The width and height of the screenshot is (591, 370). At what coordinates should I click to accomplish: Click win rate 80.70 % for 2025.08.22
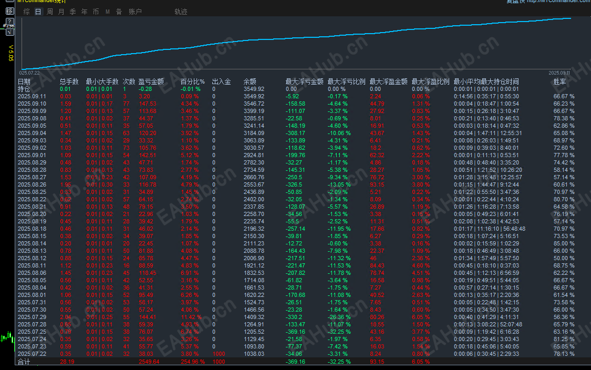tap(564, 200)
